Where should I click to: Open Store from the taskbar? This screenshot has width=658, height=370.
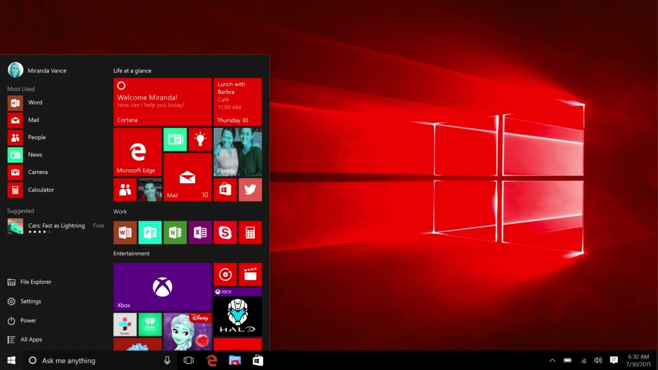pyautogui.click(x=258, y=360)
